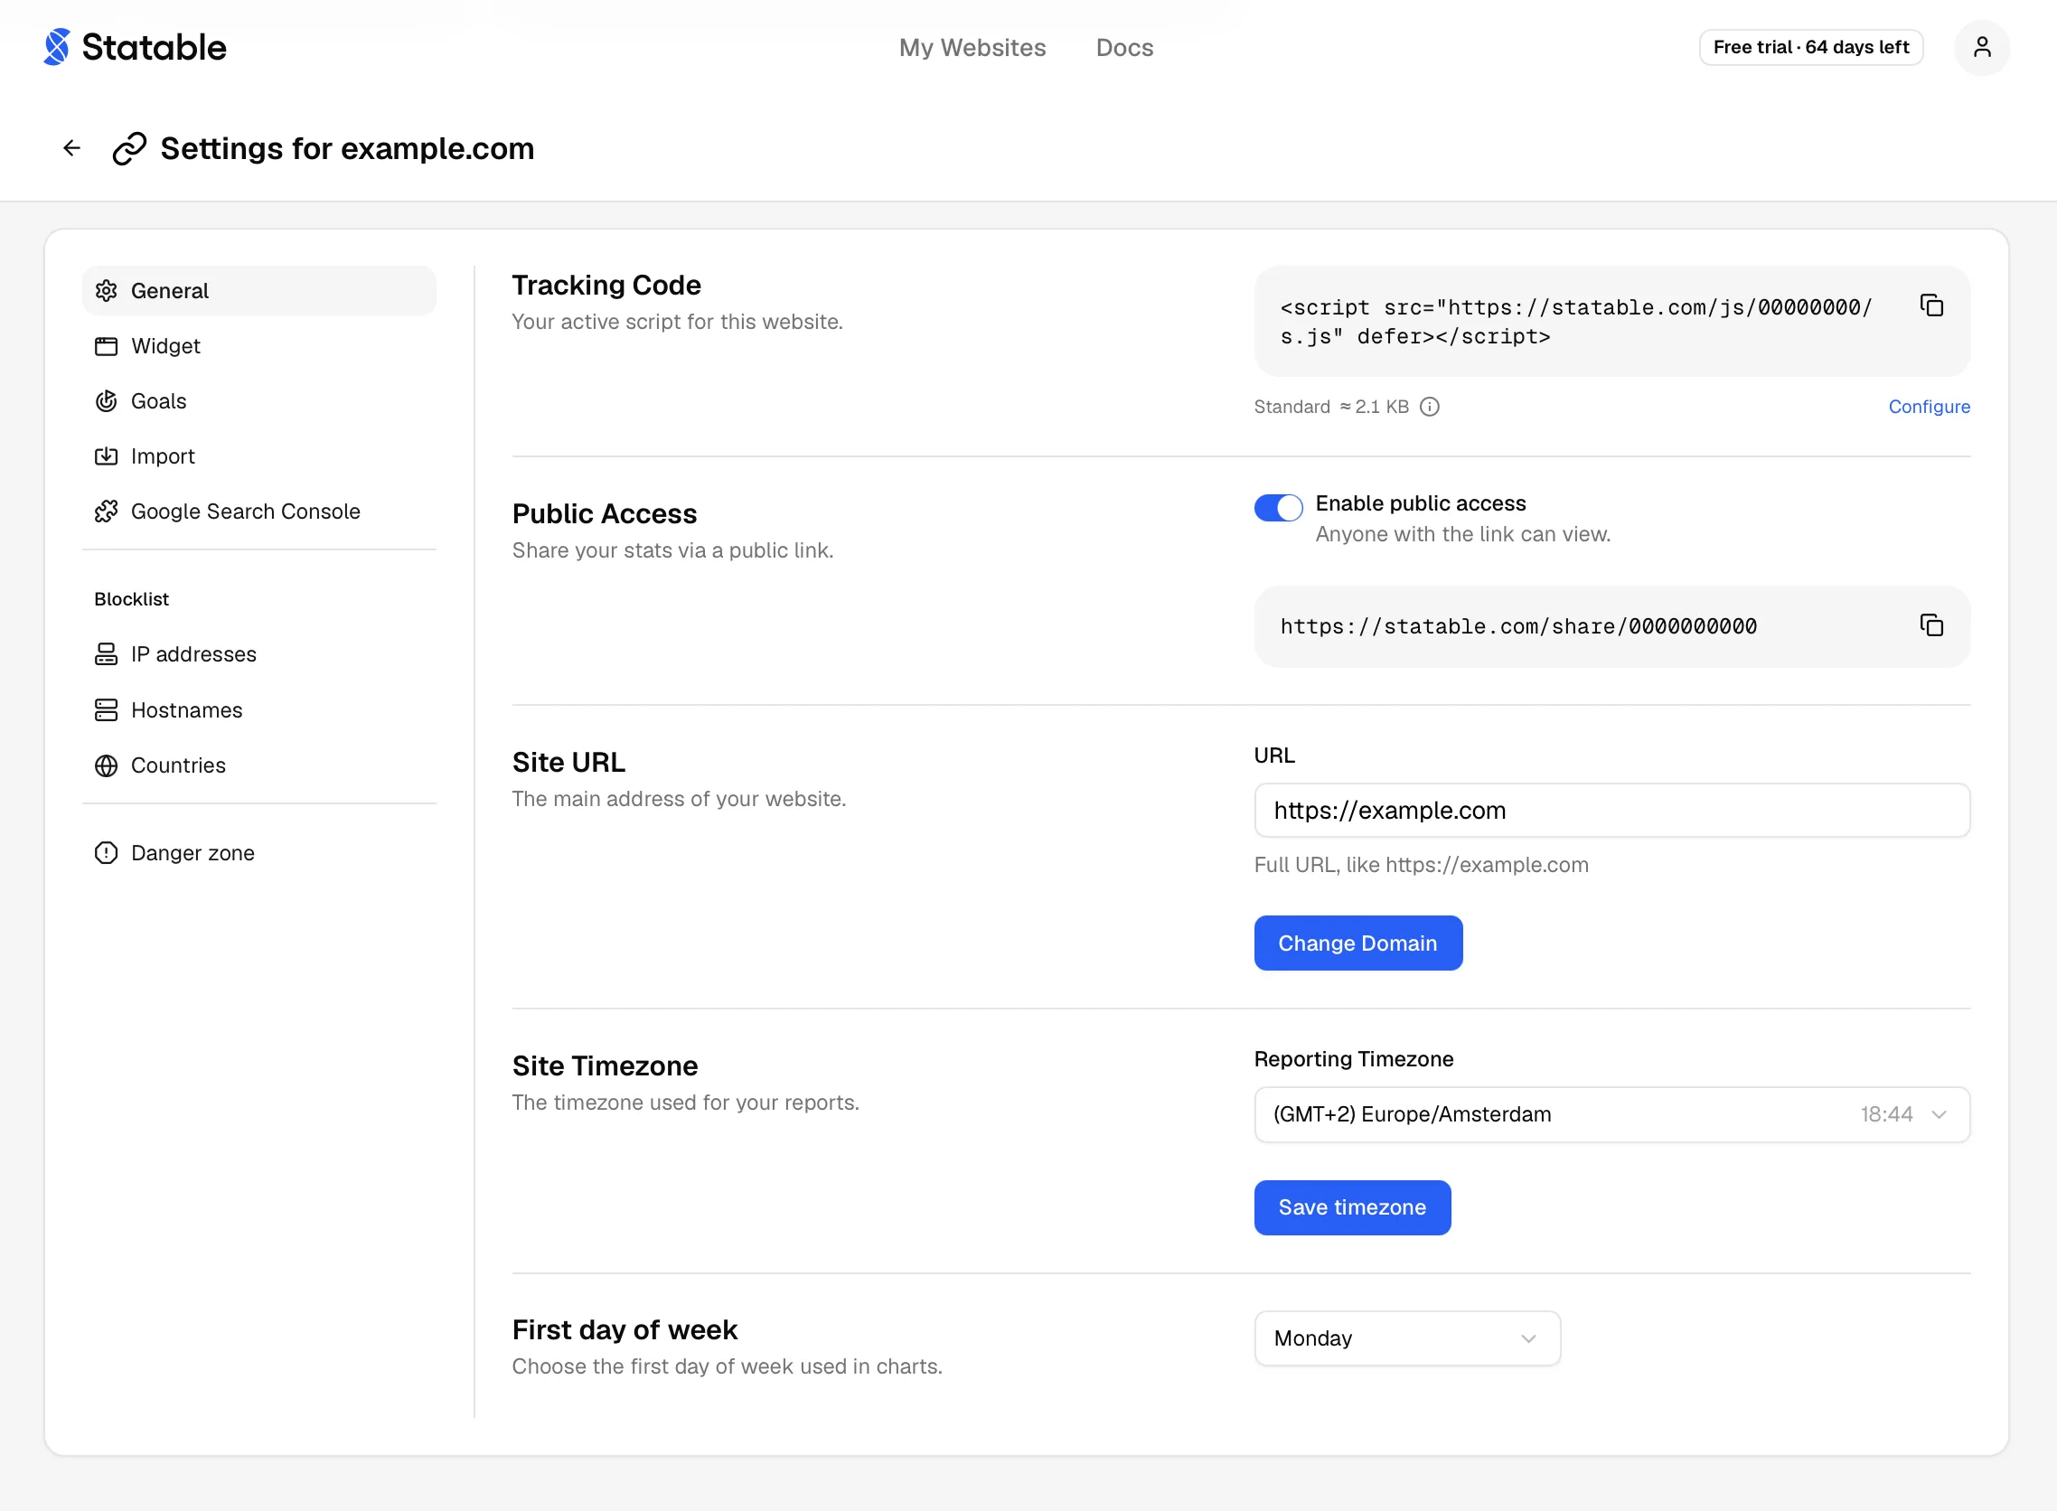The width and height of the screenshot is (2057, 1511).
Task: Open the Countries blocklist
Action: point(258,765)
